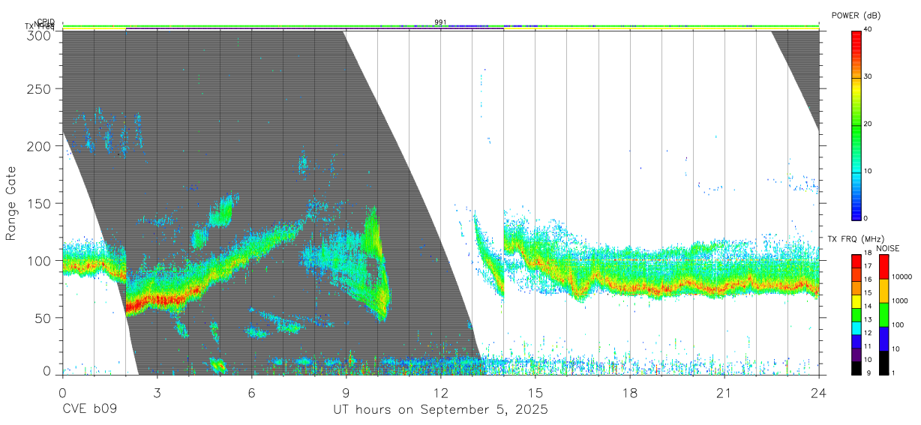Click the 14 label on TX FRQ legend
The width and height of the screenshot is (921, 425).
(868, 307)
